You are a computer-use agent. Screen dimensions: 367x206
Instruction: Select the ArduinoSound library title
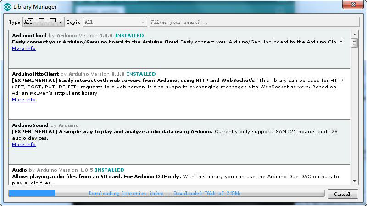click(30, 125)
